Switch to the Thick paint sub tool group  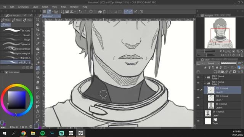coord(28,20)
